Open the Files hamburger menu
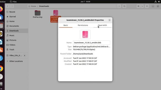The width and height of the screenshot is (161, 90). (x=147, y=6)
